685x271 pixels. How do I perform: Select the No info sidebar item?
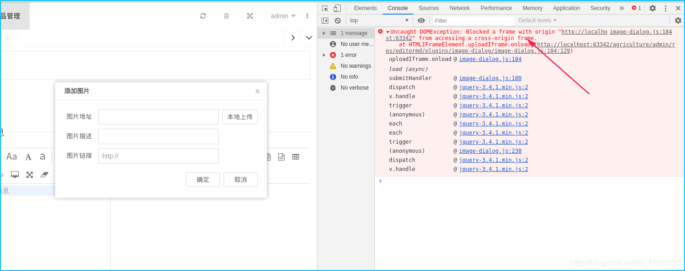point(346,77)
